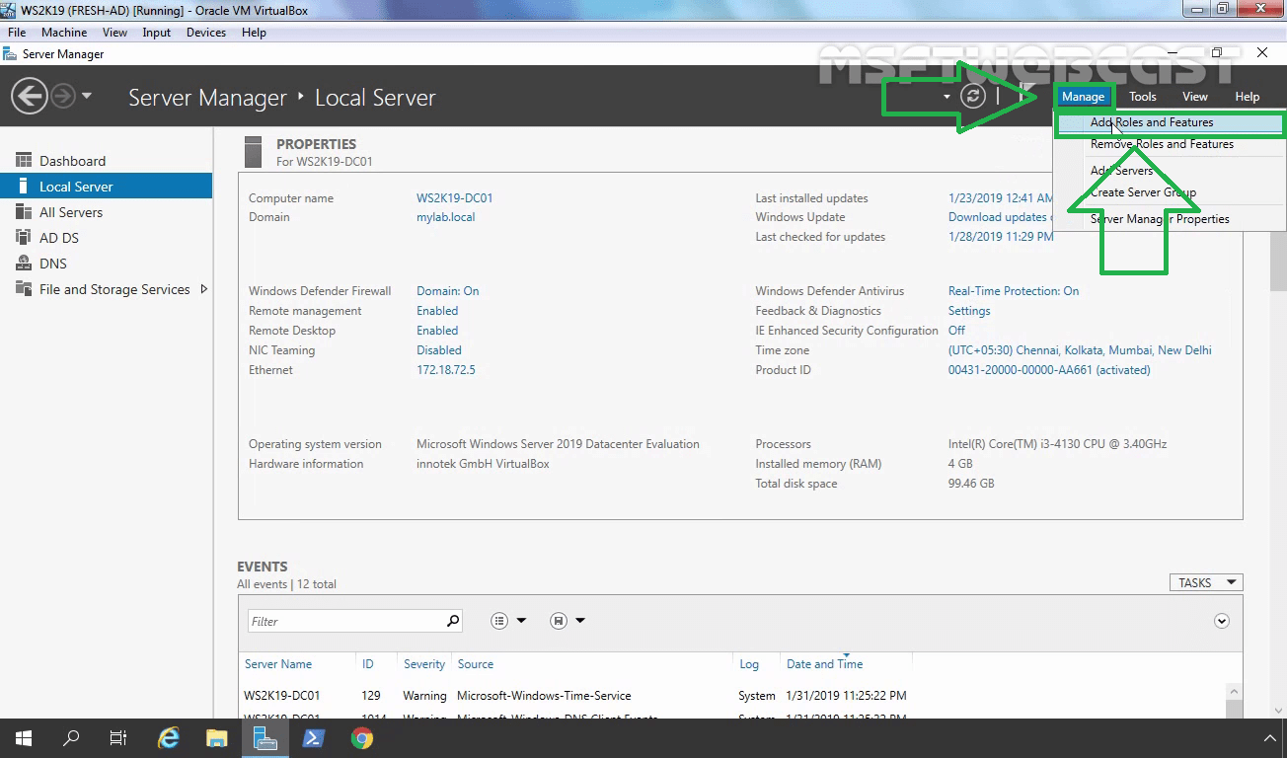Sort events by Log column
Screen dimensions: 1287x758
pyautogui.click(x=749, y=664)
